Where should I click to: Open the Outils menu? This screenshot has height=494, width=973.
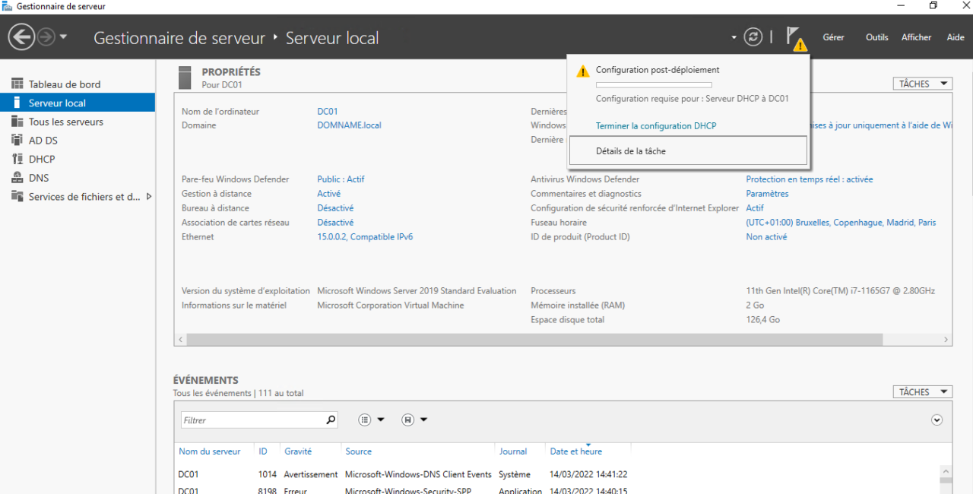click(876, 37)
